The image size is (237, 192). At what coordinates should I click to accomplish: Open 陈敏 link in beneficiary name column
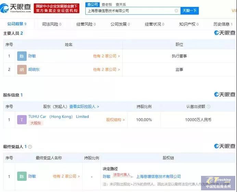coord(32,176)
